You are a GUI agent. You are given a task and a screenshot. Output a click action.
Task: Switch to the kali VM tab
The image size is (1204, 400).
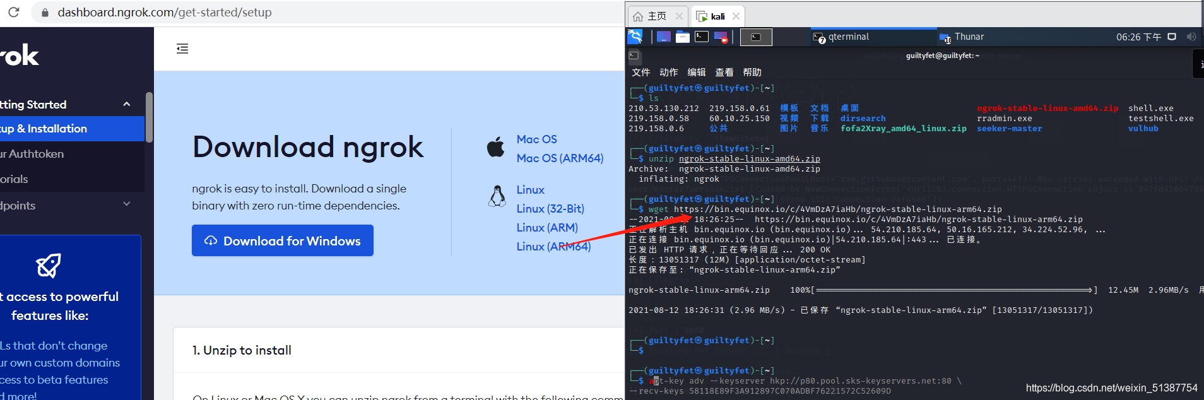[x=717, y=16]
